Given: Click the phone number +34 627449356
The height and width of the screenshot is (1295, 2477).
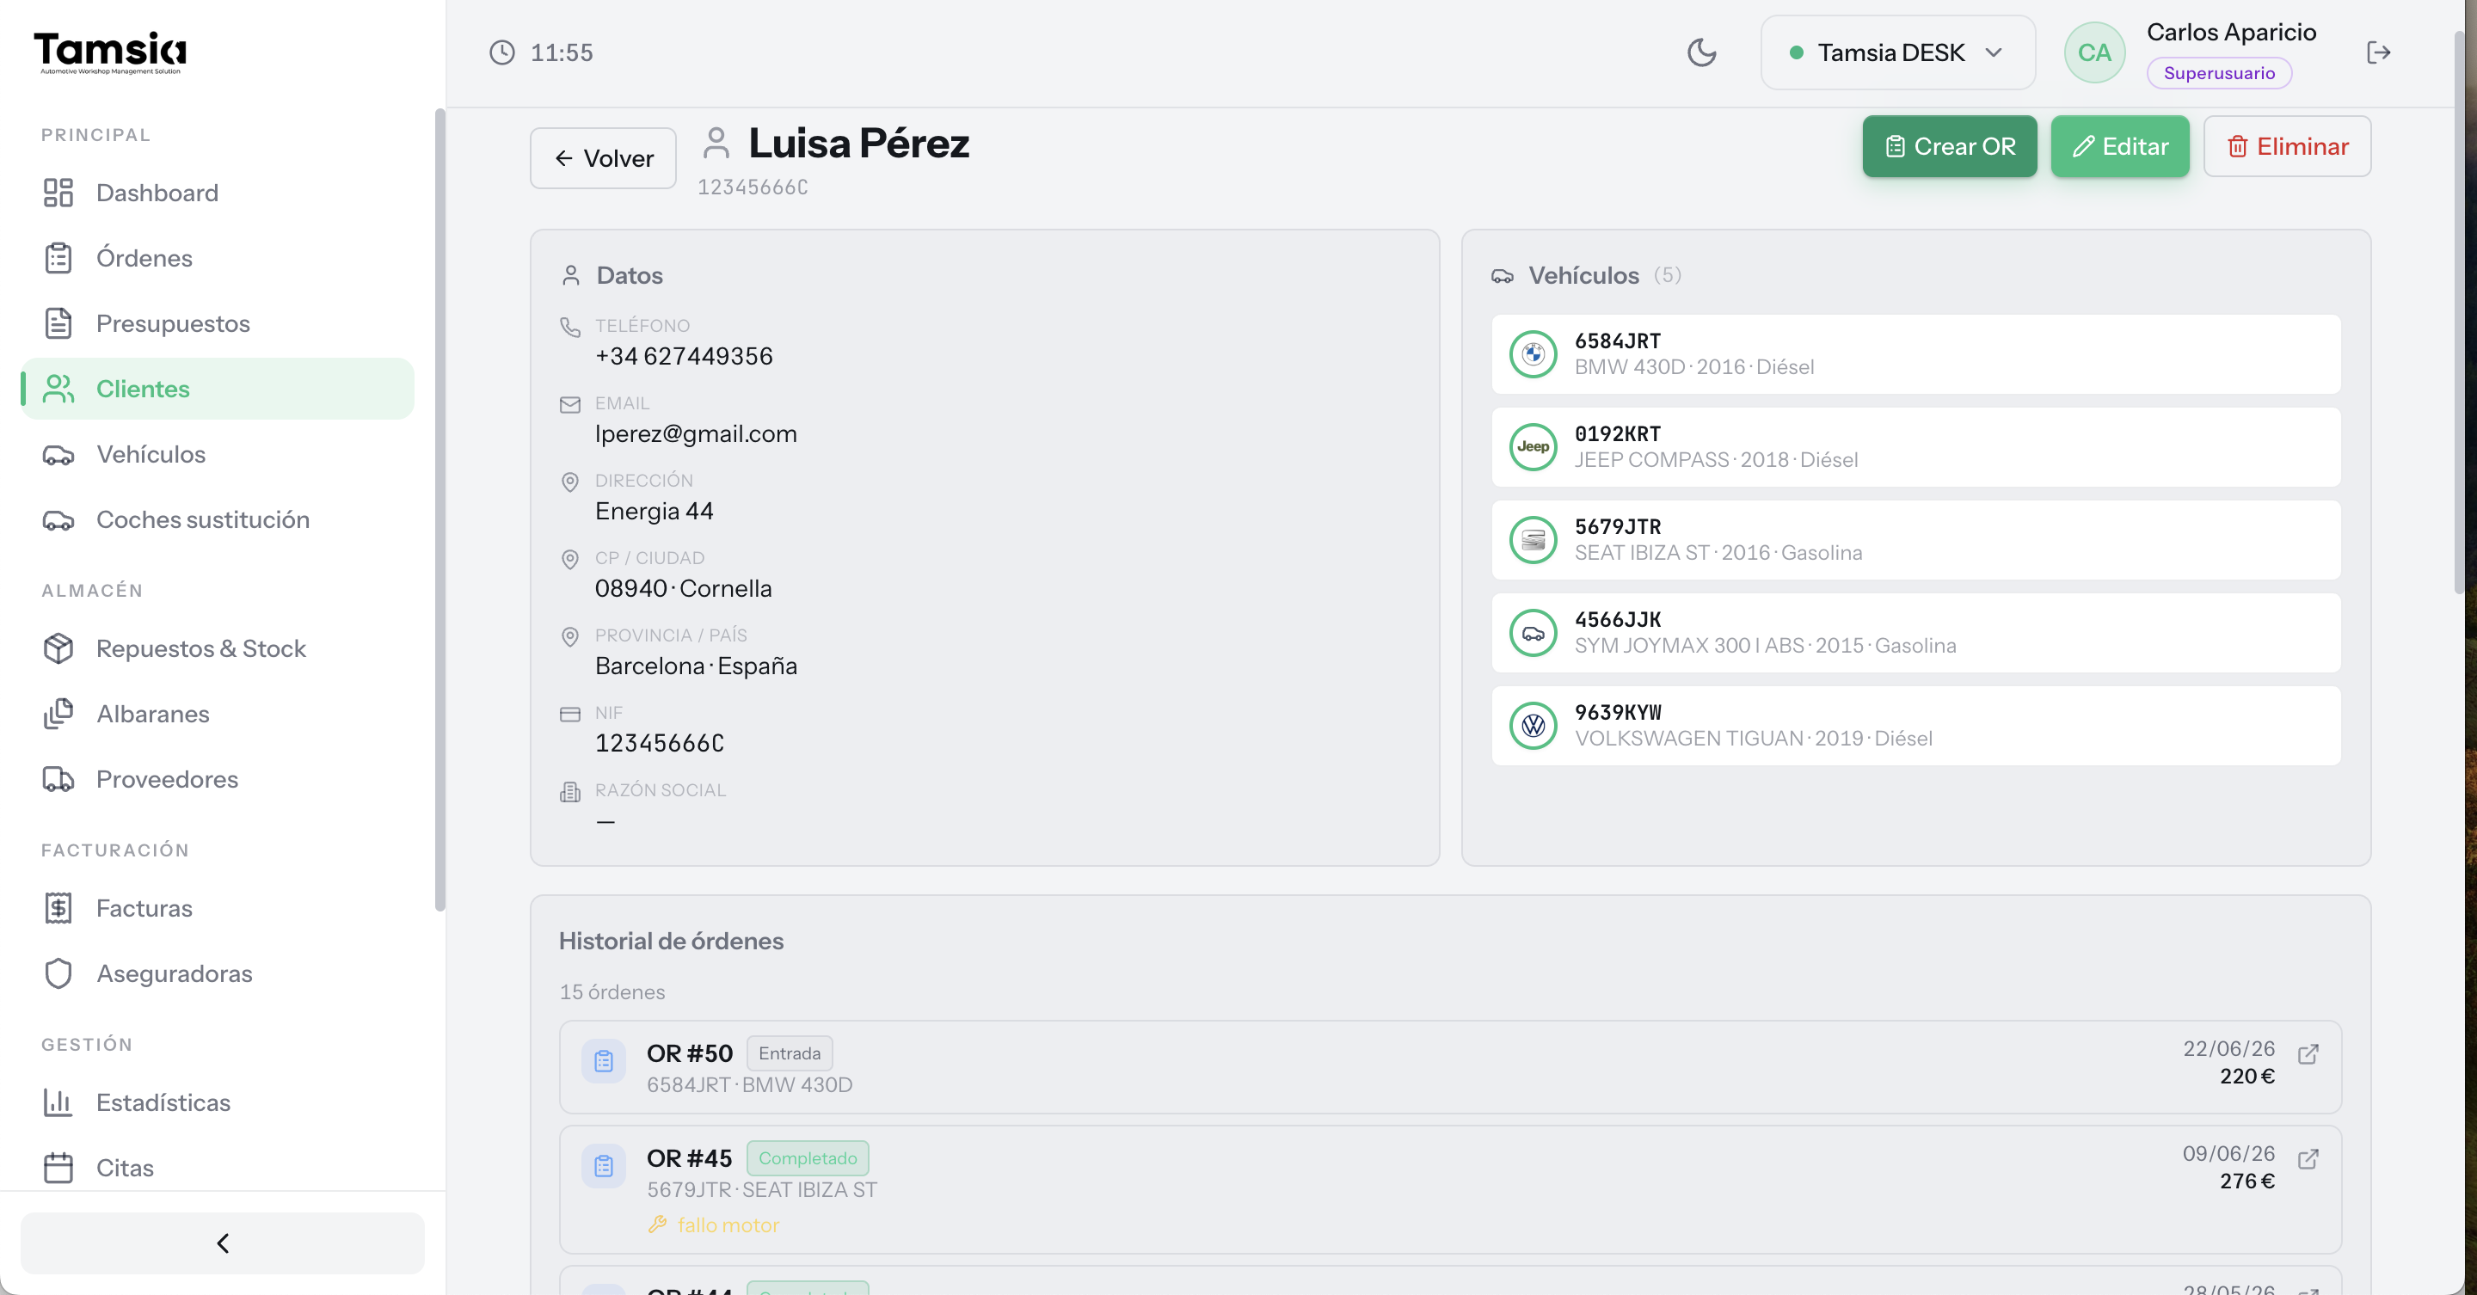Looking at the screenshot, I should 684,357.
